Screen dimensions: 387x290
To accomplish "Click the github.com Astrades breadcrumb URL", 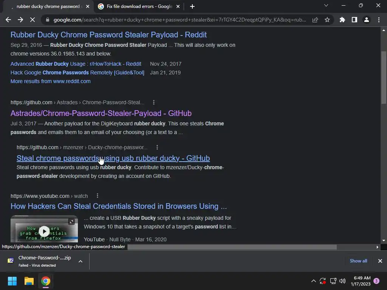I will (x=77, y=102).
